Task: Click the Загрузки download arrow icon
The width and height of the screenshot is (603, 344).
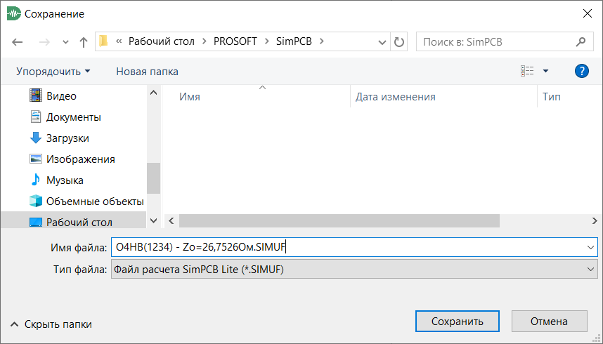Action: click(x=36, y=138)
